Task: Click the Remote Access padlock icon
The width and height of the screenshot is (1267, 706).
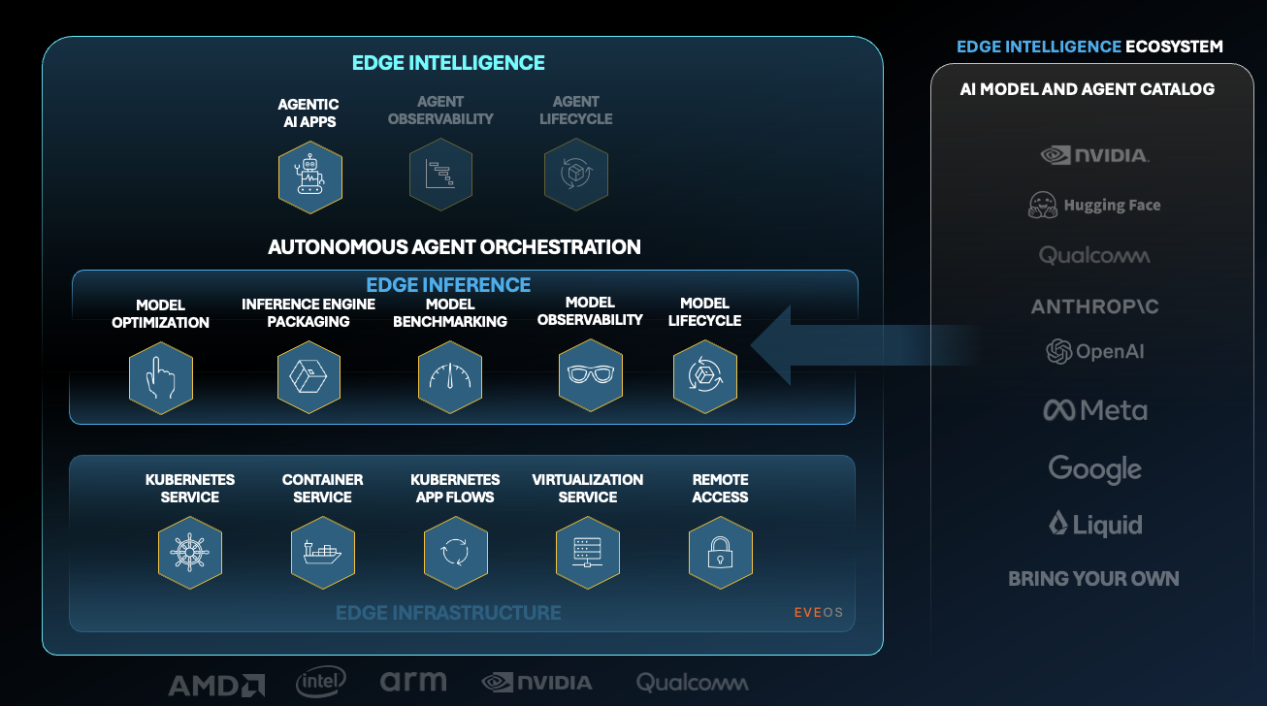Action: pos(720,553)
